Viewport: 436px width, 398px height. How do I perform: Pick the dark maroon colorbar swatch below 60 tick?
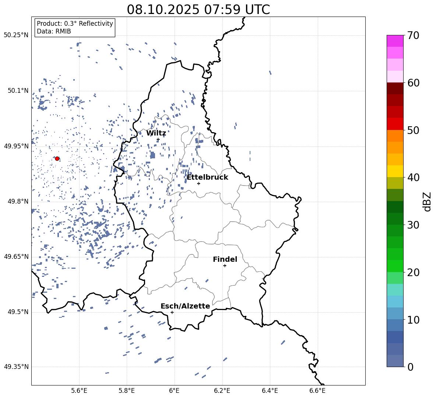(395, 88)
